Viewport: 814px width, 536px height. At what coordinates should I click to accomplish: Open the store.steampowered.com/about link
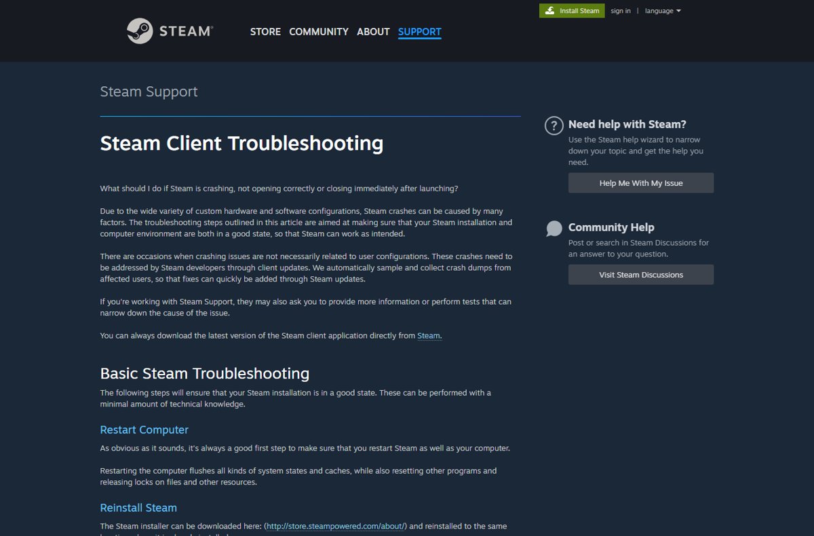(336, 527)
